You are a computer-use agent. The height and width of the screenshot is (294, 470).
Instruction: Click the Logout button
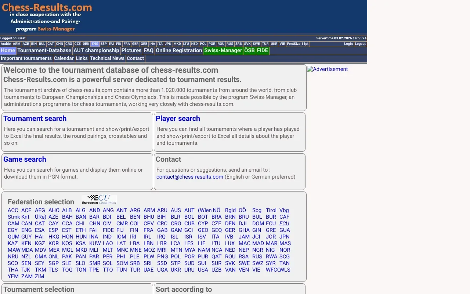360,44
